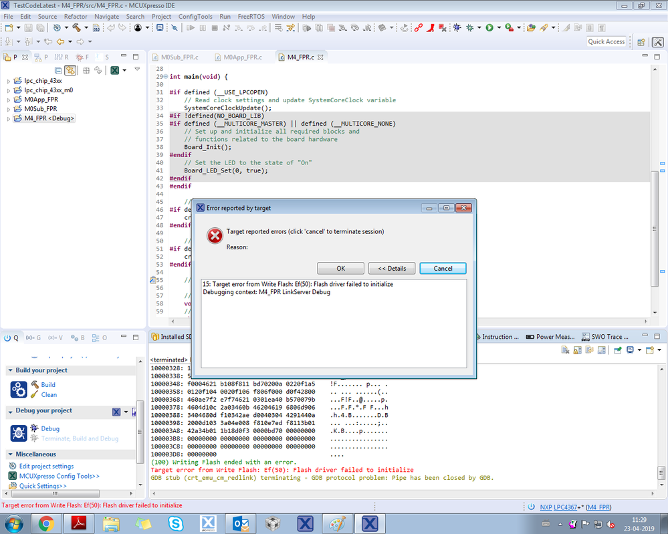The height and width of the screenshot is (534, 668).
Task: Open the Build hammer dropdown arrow
Action: [x=86, y=27]
